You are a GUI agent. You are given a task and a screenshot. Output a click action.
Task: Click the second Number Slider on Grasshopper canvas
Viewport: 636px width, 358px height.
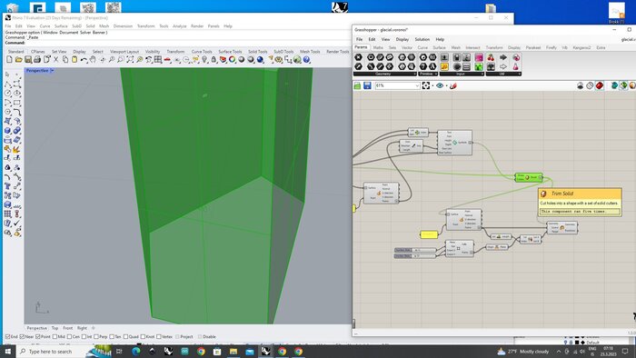click(x=415, y=256)
